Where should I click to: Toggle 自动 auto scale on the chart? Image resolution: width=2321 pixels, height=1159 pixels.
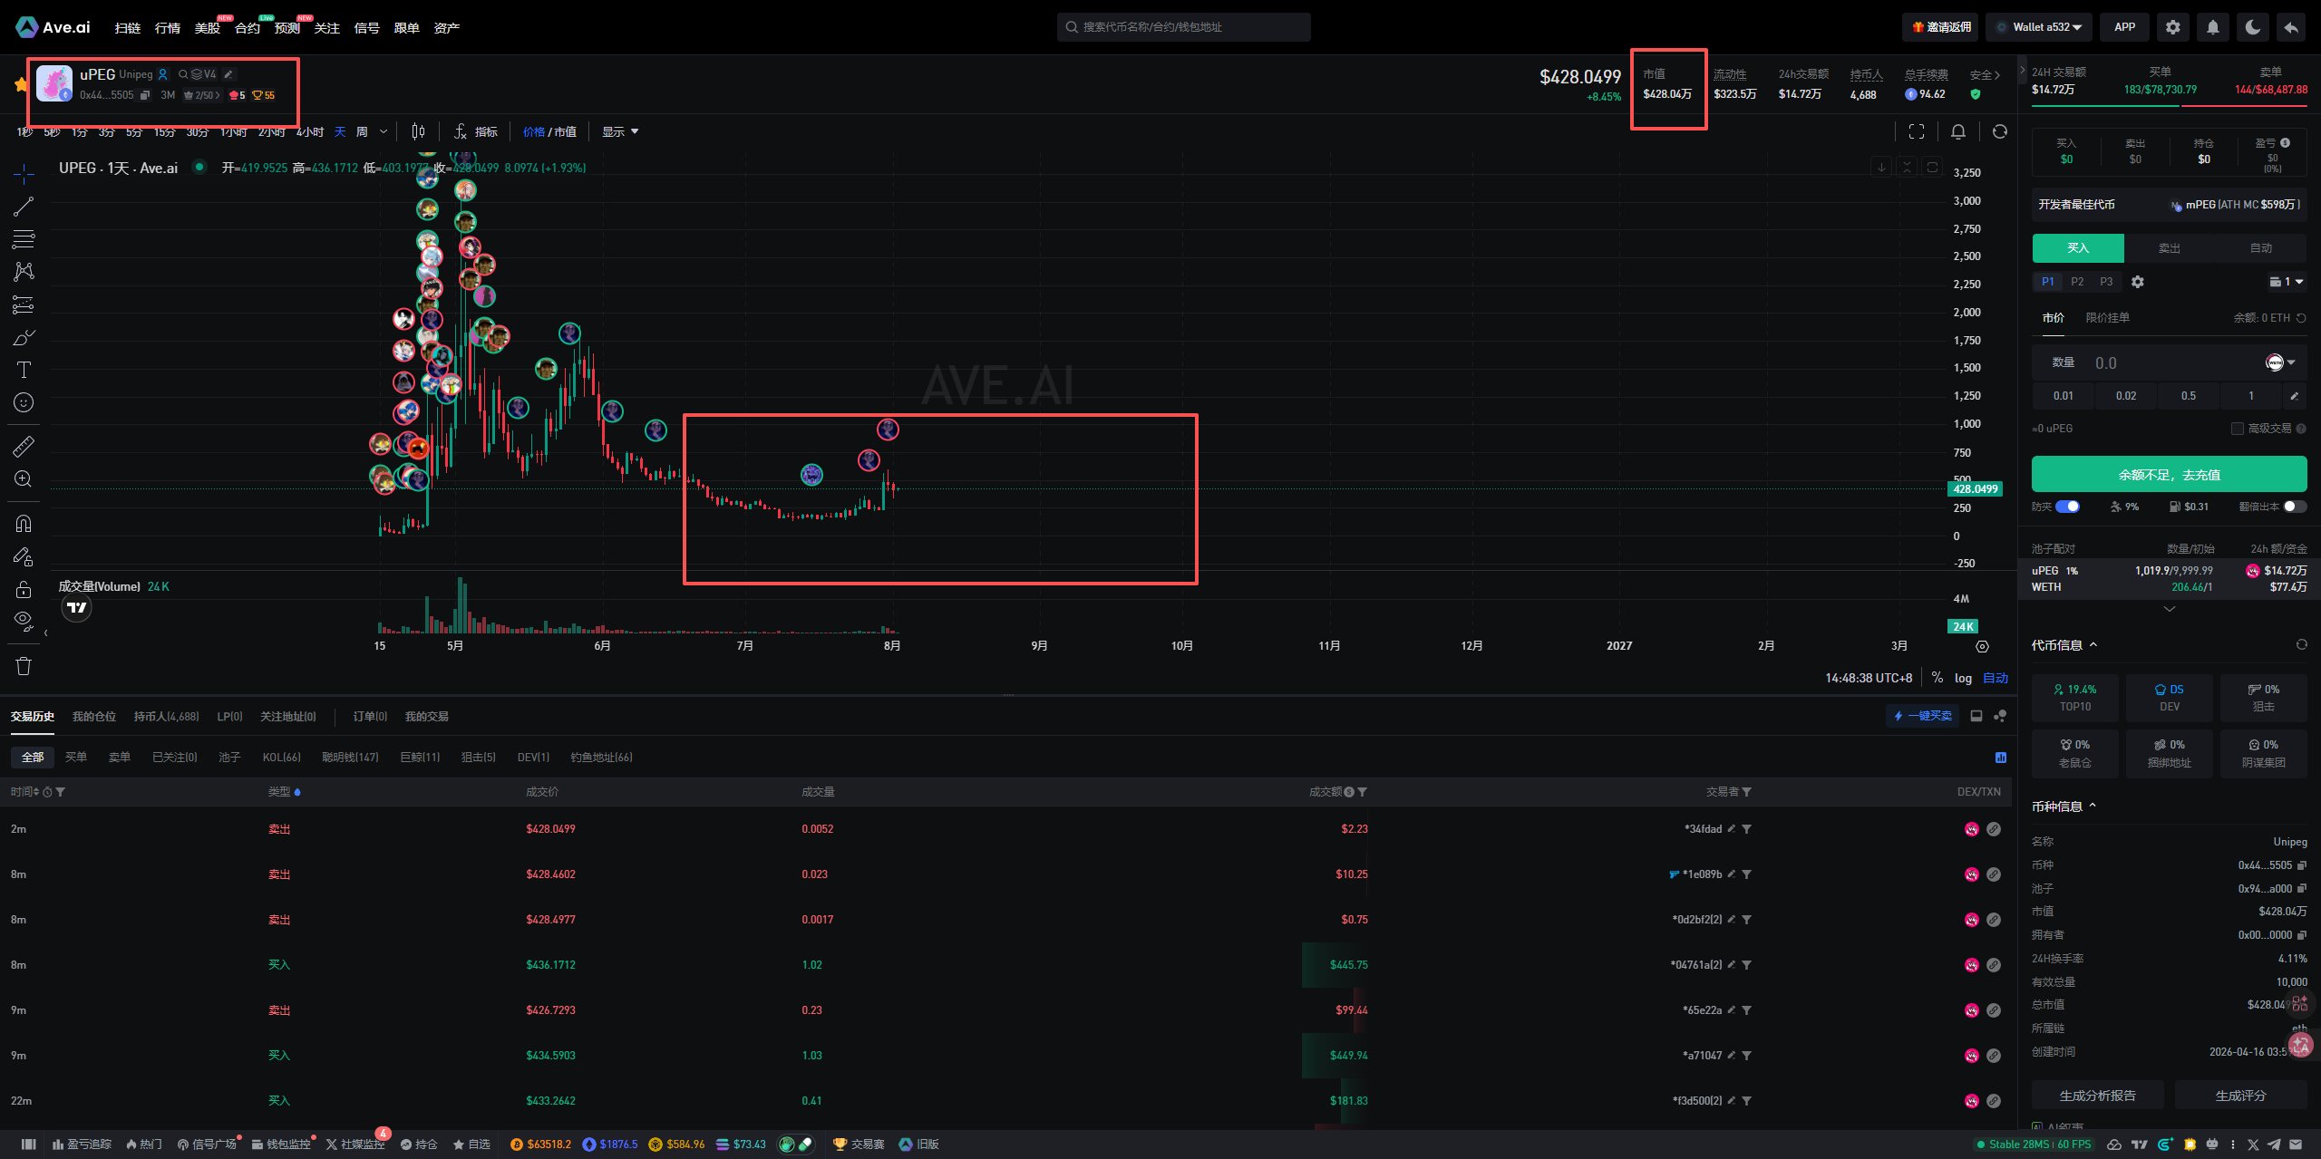pos(1996,678)
